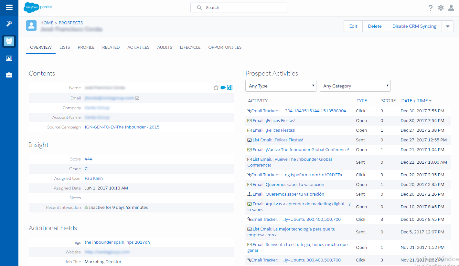The height and width of the screenshot is (266, 459).
Task: Open the Pardot navigation hamburger menu
Action: tap(9, 8)
